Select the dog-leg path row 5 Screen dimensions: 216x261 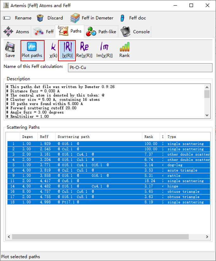109,165
